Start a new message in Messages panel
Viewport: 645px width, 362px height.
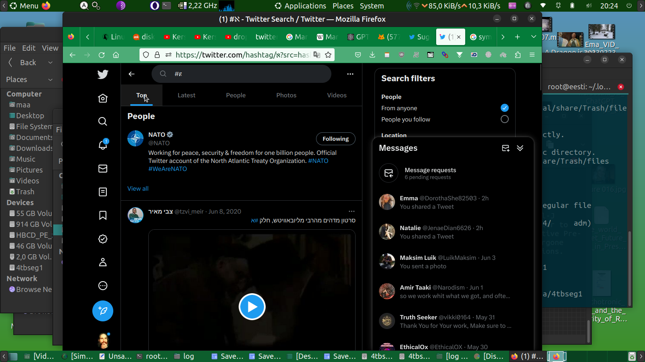506,148
